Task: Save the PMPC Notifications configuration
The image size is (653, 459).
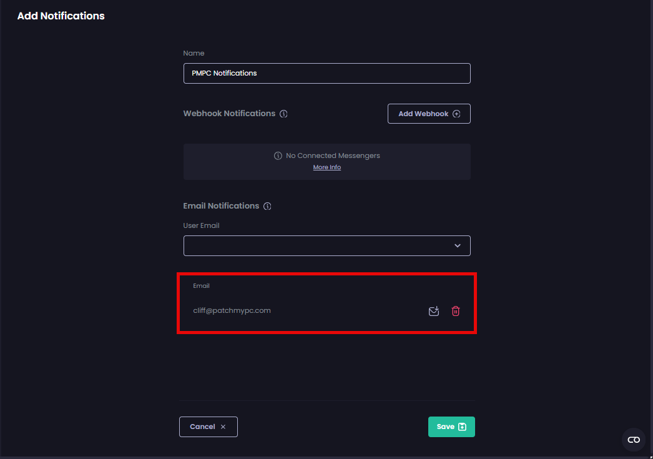Action: tap(451, 426)
